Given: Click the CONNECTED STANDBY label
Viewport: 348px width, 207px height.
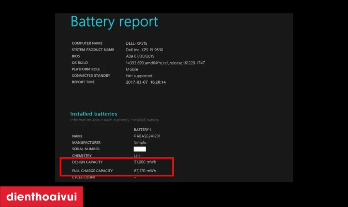Looking at the screenshot, I should 91,76.
